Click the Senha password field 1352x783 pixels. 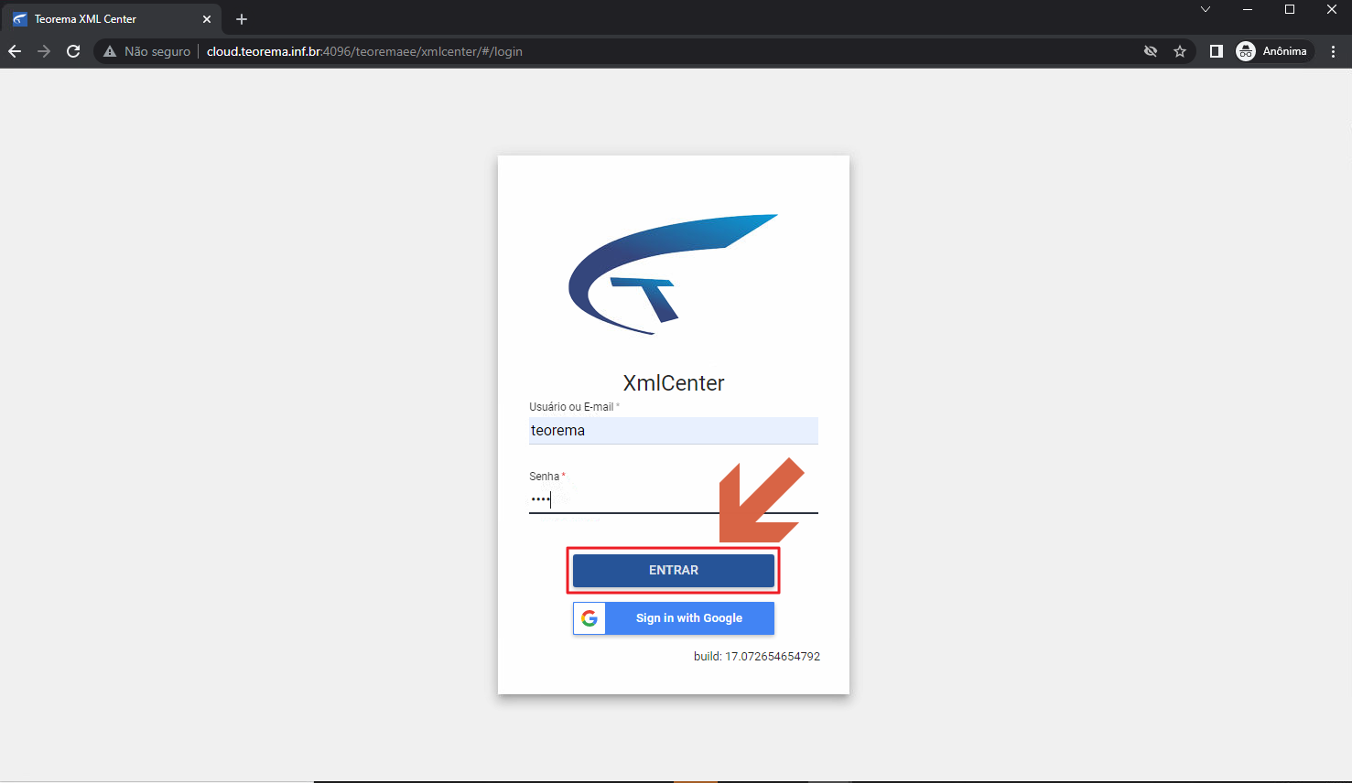coord(674,499)
